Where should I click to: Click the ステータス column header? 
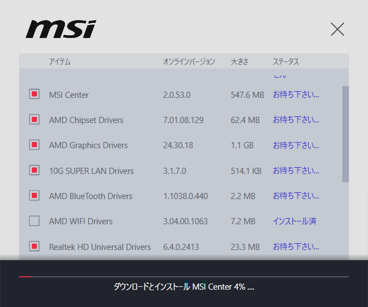pyautogui.click(x=286, y=62)
